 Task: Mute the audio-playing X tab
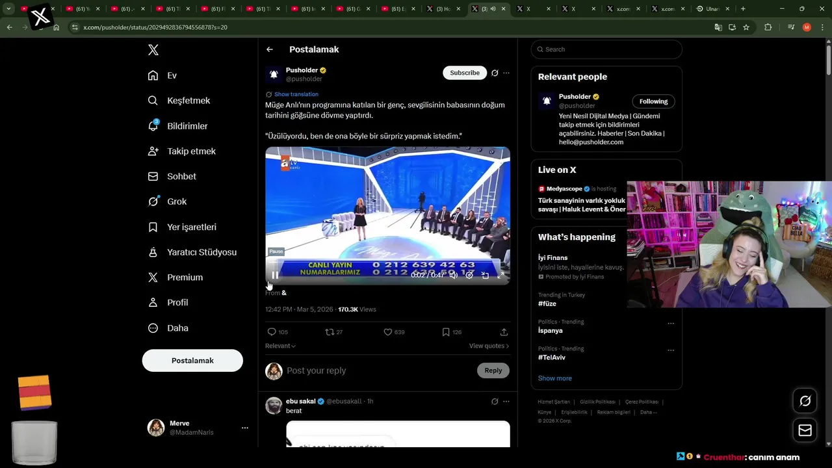click(493, 9)
